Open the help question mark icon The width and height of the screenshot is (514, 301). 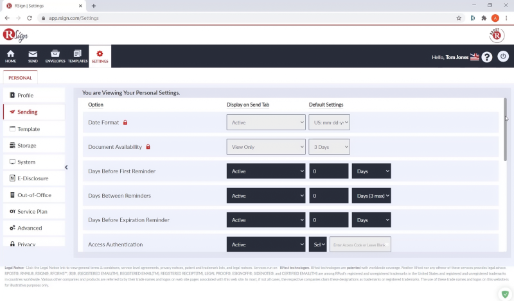click(x=487, y=57)
